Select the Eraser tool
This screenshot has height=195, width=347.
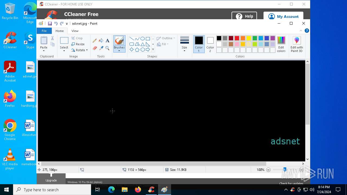(95, 48)
